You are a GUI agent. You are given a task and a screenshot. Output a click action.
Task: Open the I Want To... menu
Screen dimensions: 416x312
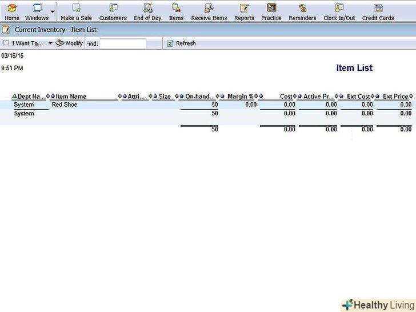point(27,43)
